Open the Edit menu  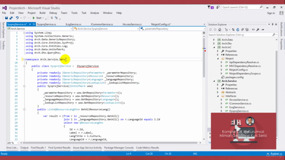tap(12, 13)
